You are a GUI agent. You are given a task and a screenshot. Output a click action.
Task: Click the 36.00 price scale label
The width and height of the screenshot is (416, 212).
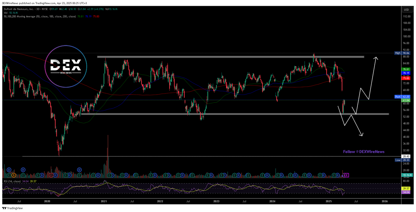(x=407, y=143)
